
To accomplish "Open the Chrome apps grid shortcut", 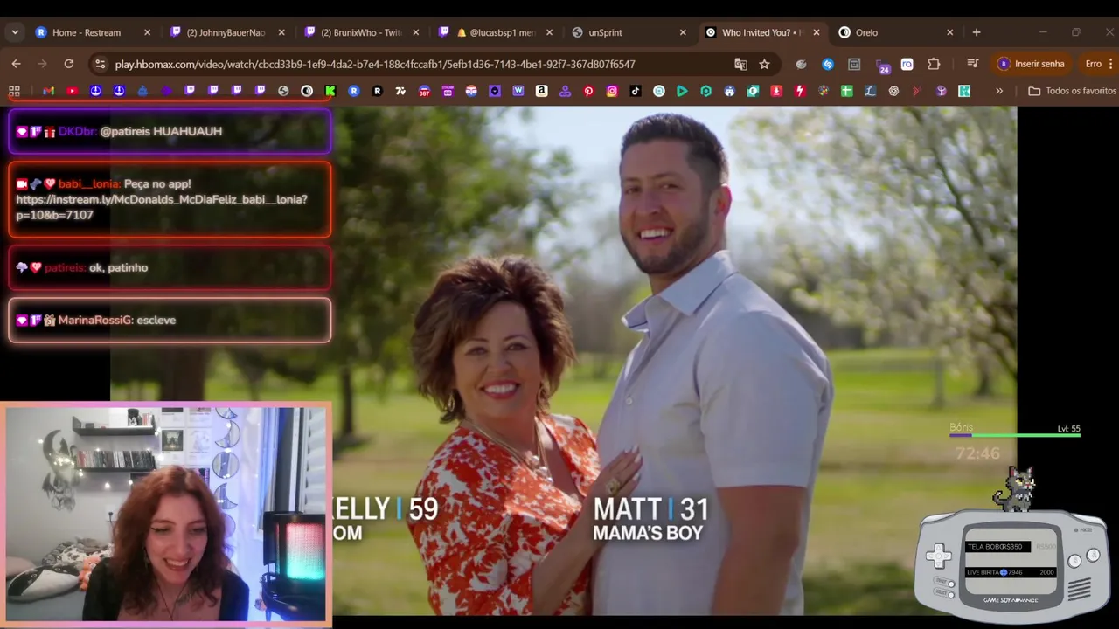I will coord(14,91).
